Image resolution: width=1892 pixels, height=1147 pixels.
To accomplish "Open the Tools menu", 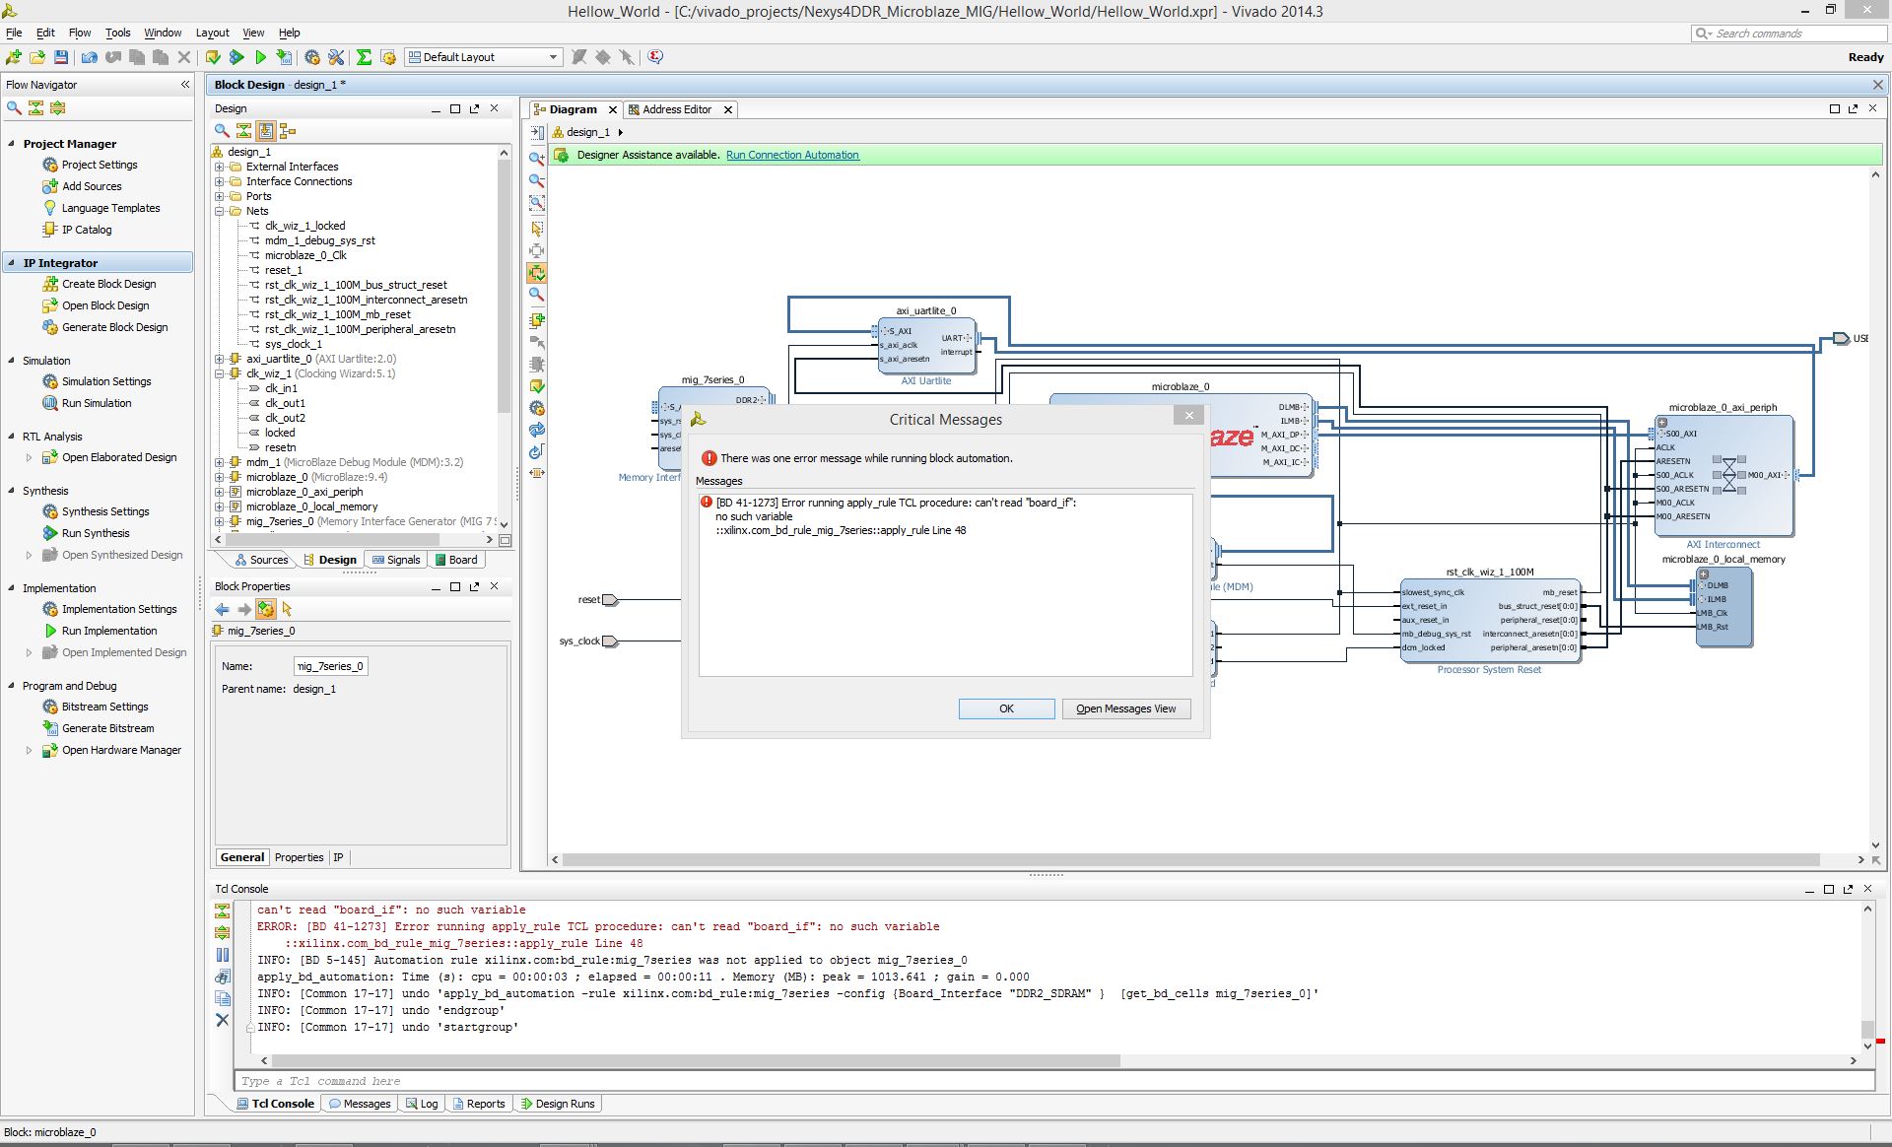I will point(117,33).
